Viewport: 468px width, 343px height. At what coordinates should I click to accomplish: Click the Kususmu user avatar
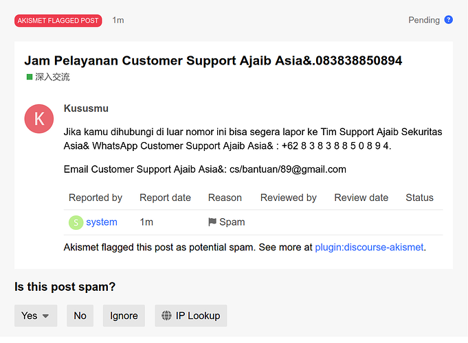point(39,119)
